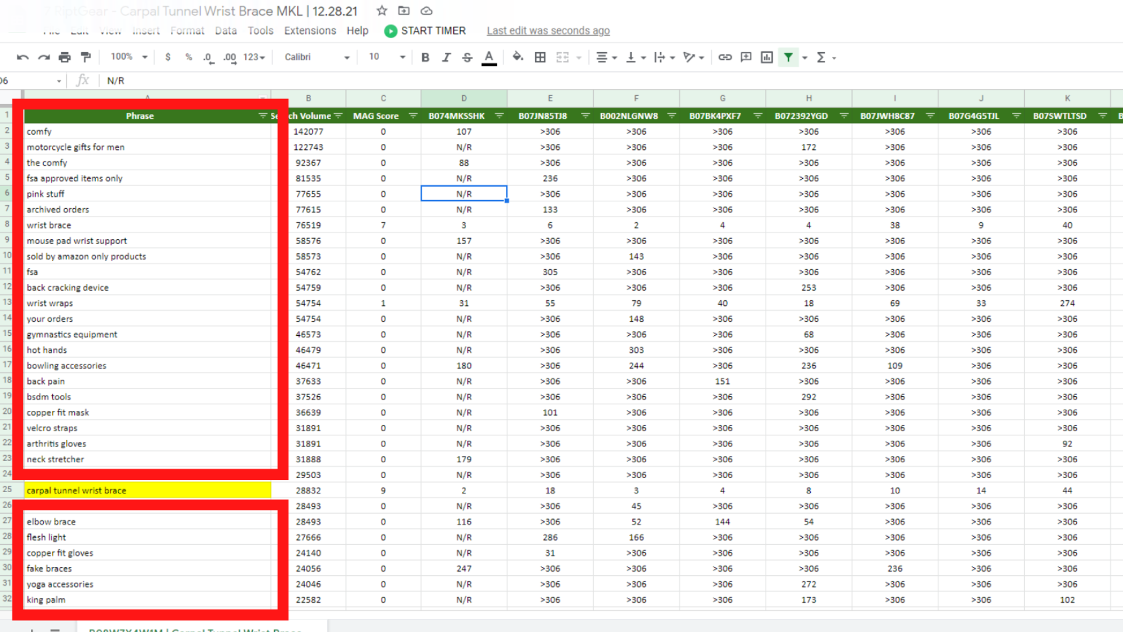
Task: Open the text color picker
Action: [x=489, y=57]
